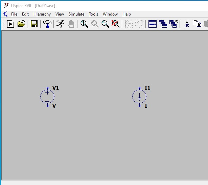Click the I1 reference designator label
Viewport: 208px width, 185px height.
(147, 88)
